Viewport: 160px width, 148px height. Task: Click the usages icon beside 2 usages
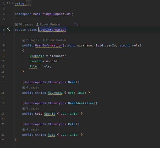tap(24, 40)
